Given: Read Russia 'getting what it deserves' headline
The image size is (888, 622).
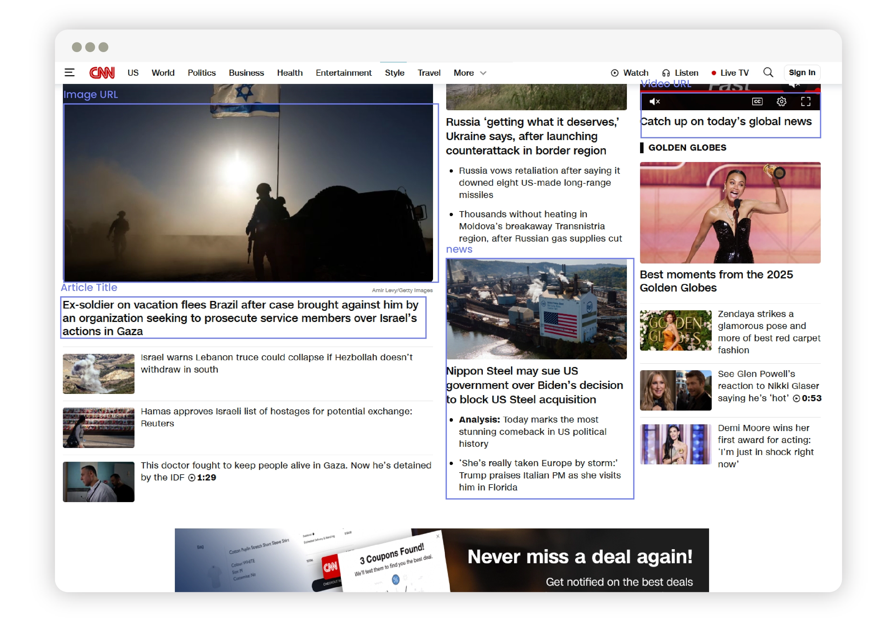Looking at the screenshot, I should point(532,136).
